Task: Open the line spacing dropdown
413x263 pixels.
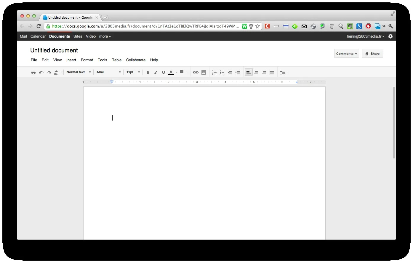Action: (284, 73)
